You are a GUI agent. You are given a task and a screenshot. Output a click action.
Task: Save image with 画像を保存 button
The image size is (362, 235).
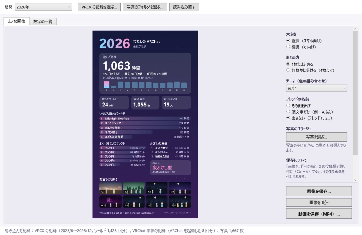coord(319,192)
